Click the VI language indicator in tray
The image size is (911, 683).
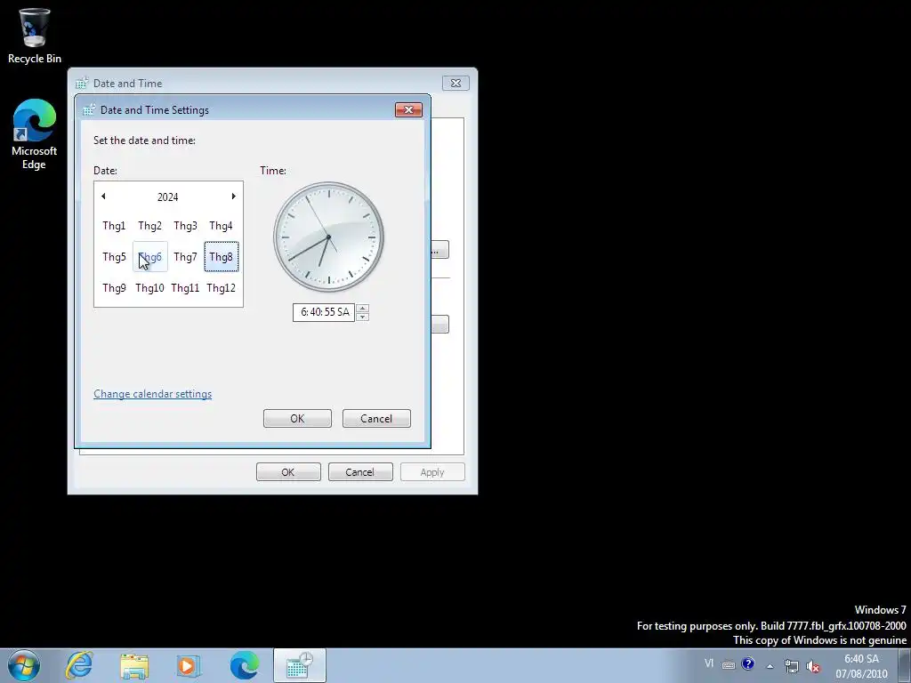click(709, 663)
